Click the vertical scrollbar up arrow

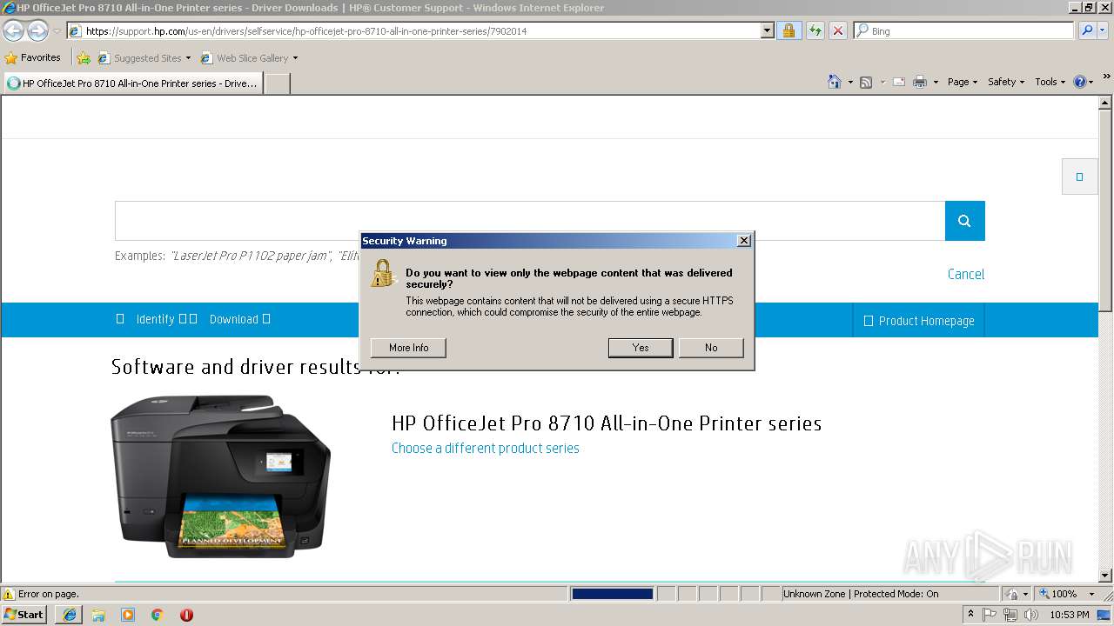(x=1105, y=103)
